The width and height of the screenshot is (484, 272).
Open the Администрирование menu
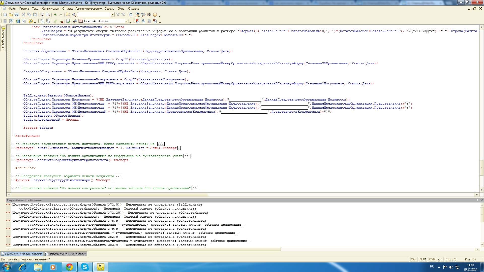(89, 9)
